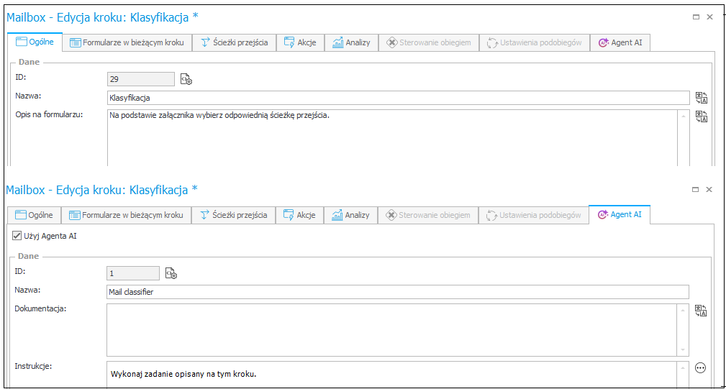Open translations icon for Opis na formularzu

coord(701,116)
